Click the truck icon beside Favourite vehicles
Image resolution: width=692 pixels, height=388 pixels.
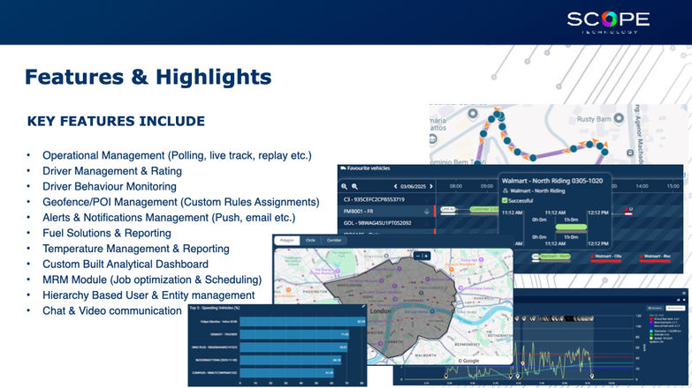(343, 168)
